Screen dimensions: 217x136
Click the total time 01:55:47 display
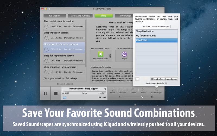coord(103,97)
